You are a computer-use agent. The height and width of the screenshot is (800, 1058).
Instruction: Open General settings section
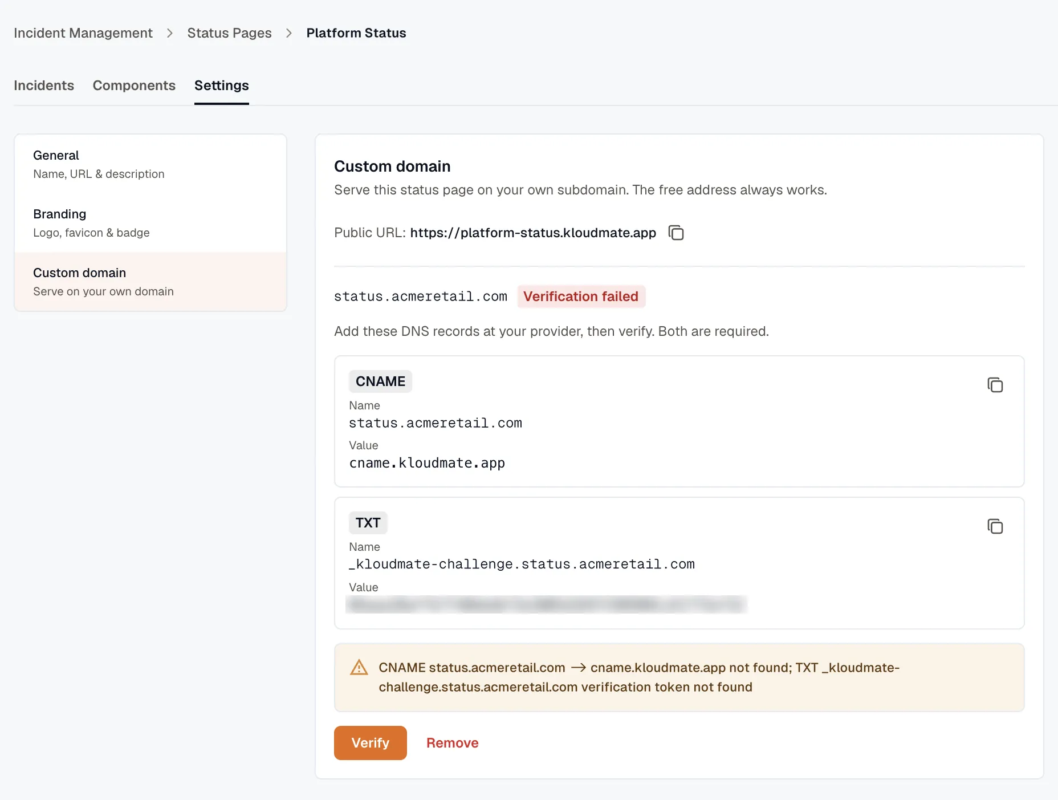(150, 164)
